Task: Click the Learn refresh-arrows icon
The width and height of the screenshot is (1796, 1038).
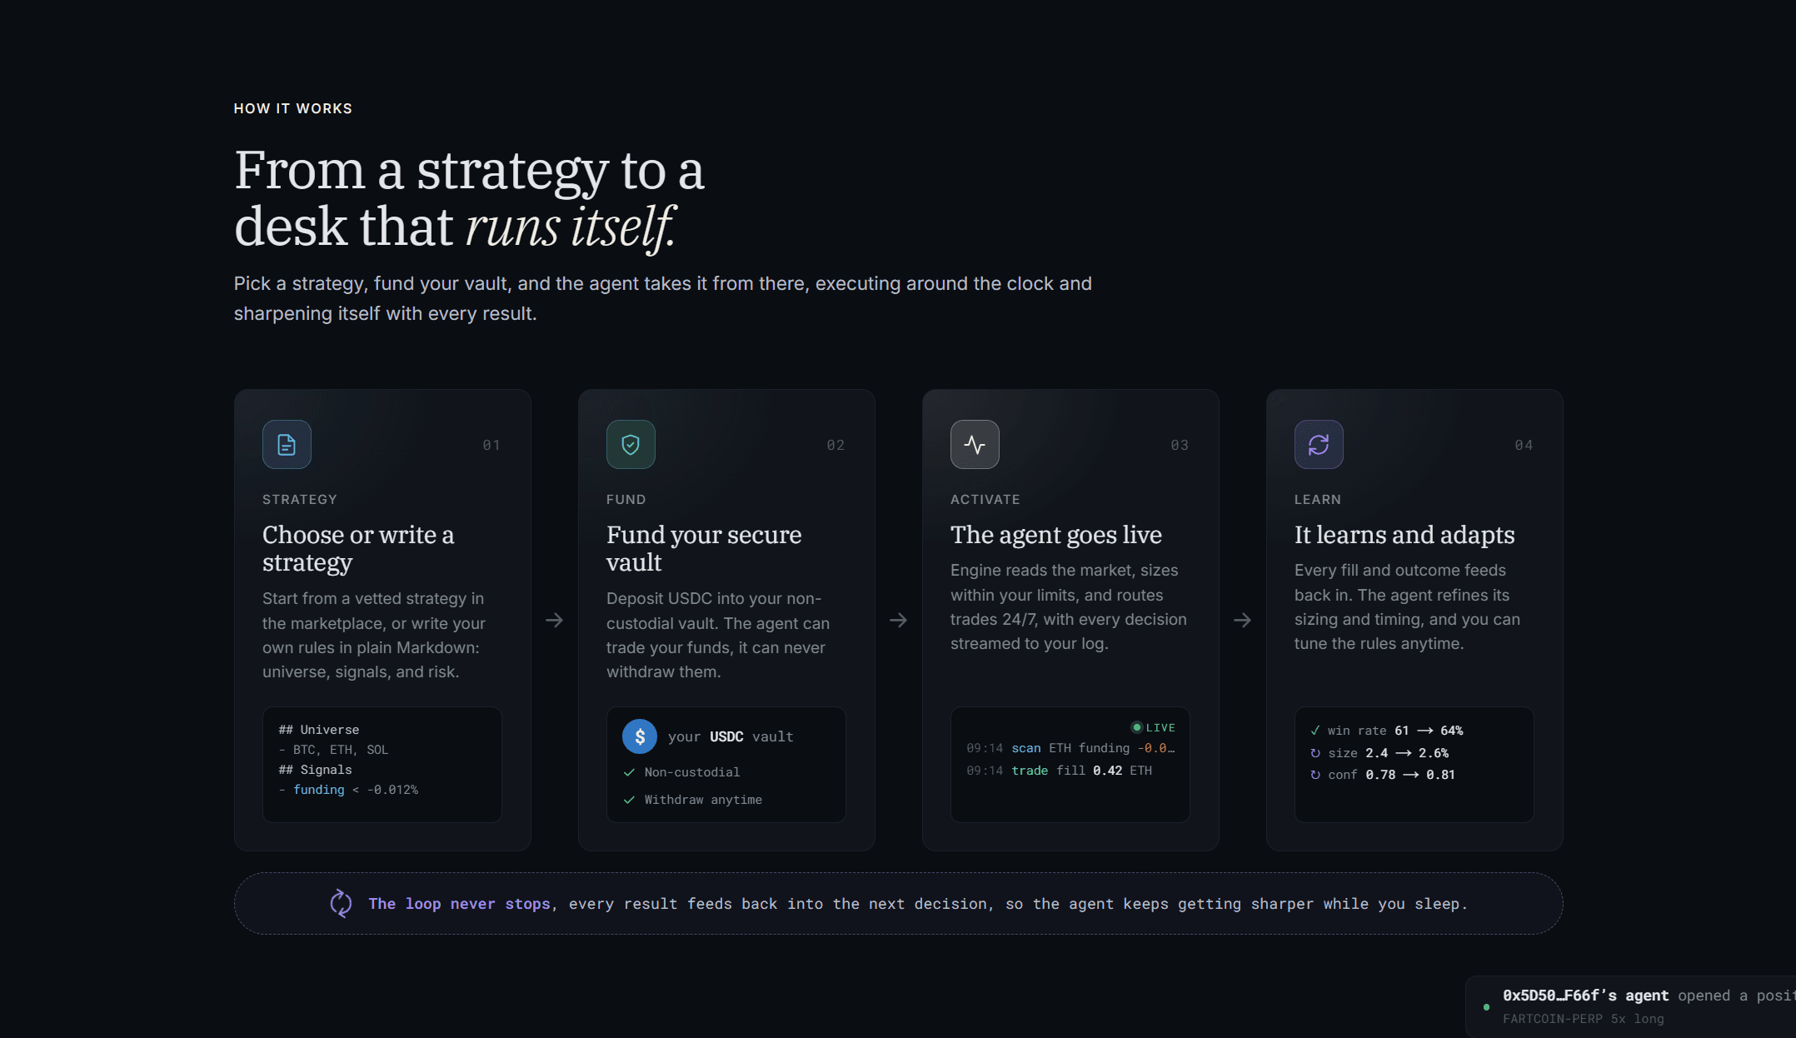Action: [1319, 445]
